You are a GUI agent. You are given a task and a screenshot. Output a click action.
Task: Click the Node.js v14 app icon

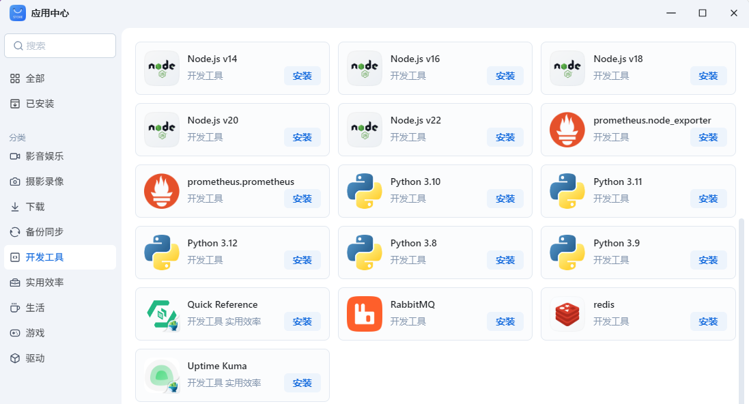pos(162,68)
